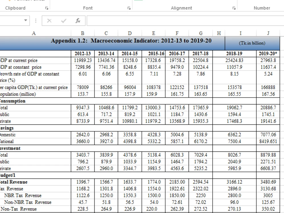Click the Budget/1 section heading

pos(7,175)
